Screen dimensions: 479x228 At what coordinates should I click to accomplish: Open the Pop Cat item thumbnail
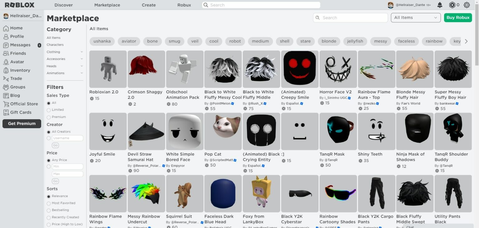(223, 131)
